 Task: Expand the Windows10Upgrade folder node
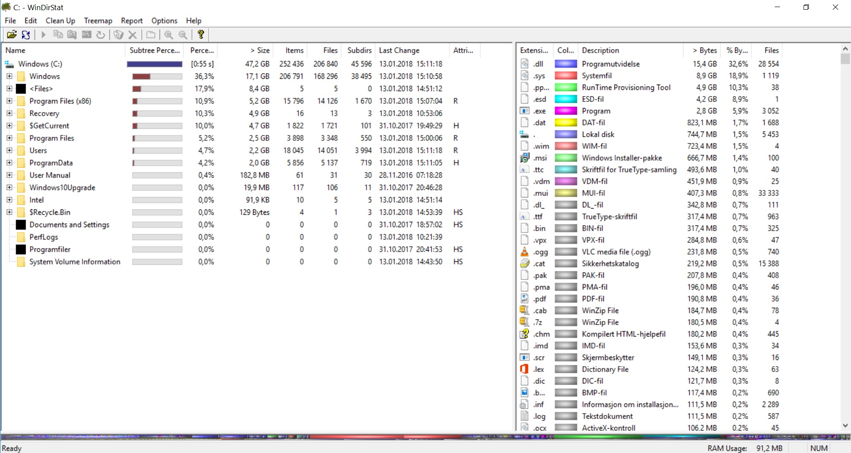pos(9,188)
